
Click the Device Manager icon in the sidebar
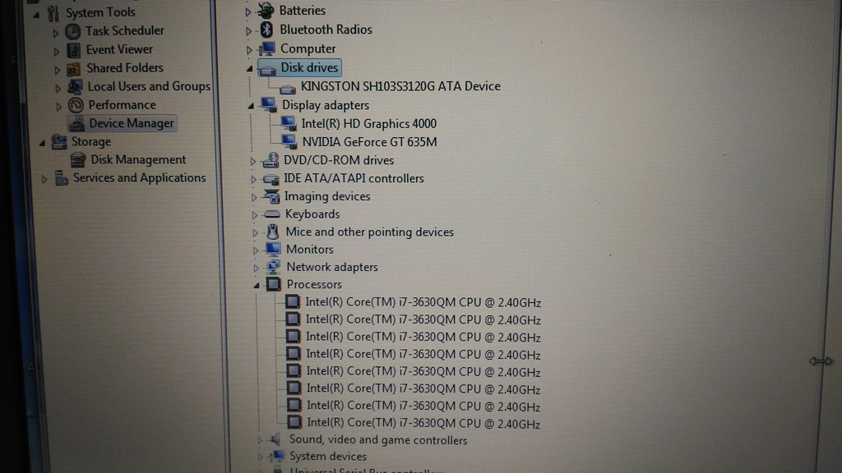76,123
